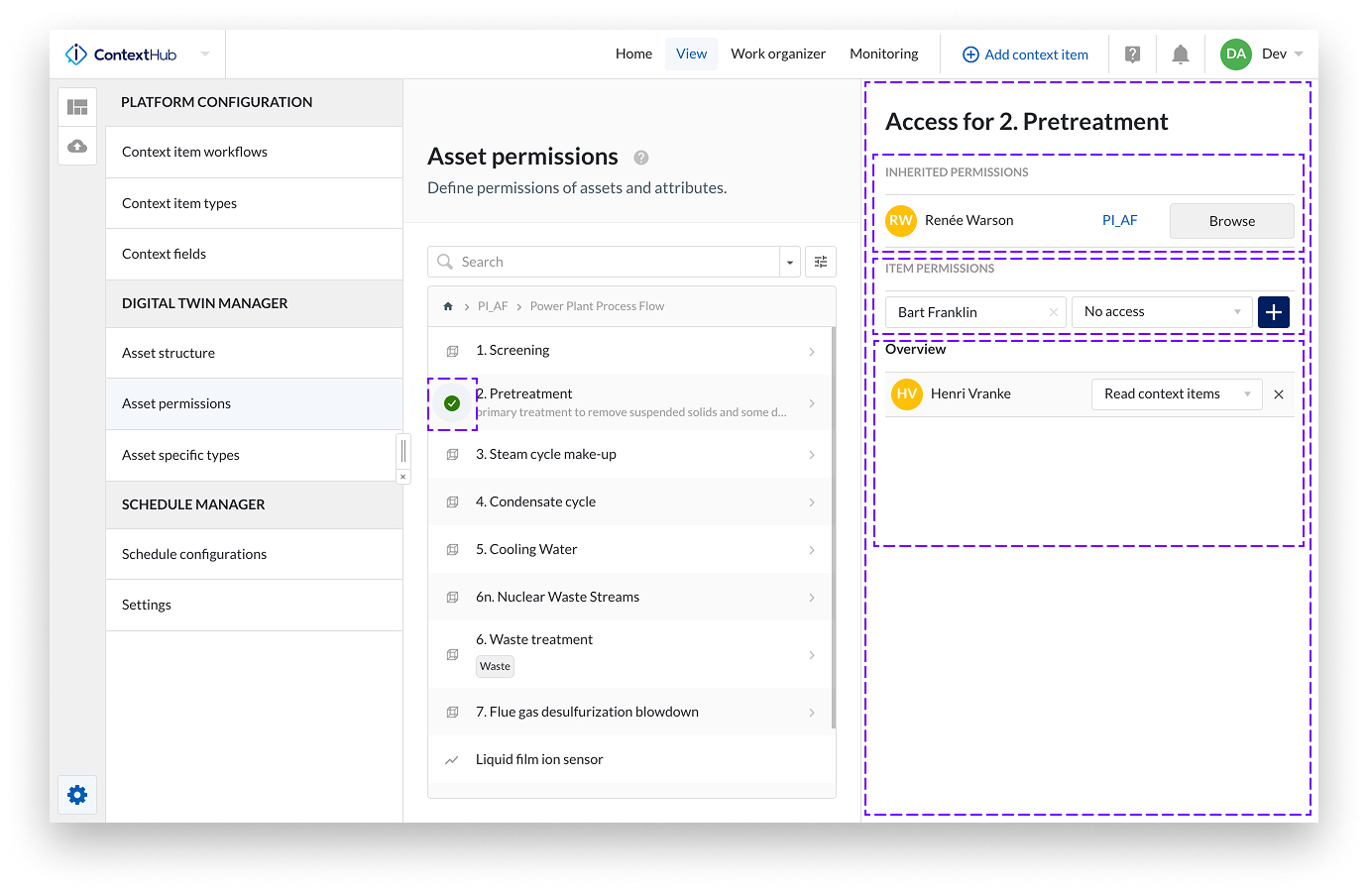Select the 5. Cooling Water asset icon

pyautogui.click(x=452, y=550)
